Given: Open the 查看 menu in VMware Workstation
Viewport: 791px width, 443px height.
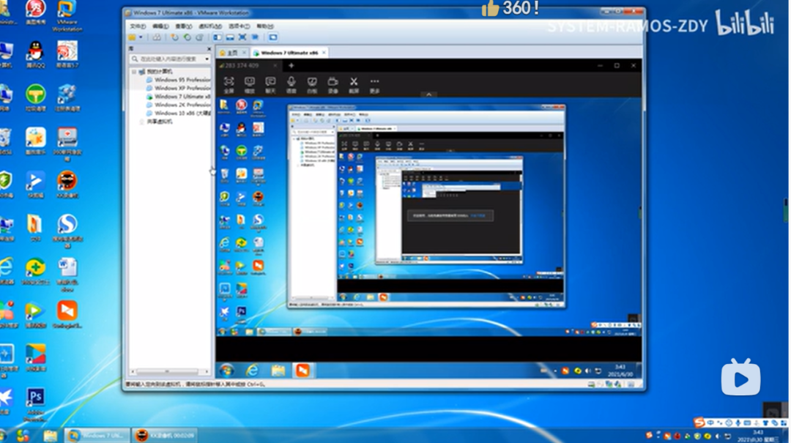Looking at the screenshot, I should (x=184, y=26).
